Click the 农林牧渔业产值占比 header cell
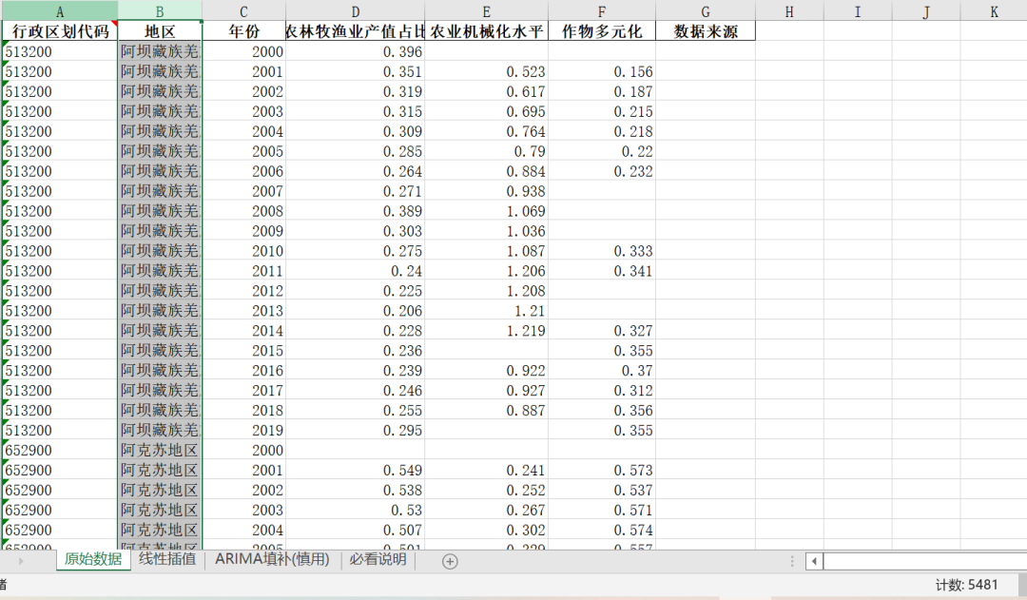Image resolution: width=1027 pixels, height=600 pixels. pos(355,30)
